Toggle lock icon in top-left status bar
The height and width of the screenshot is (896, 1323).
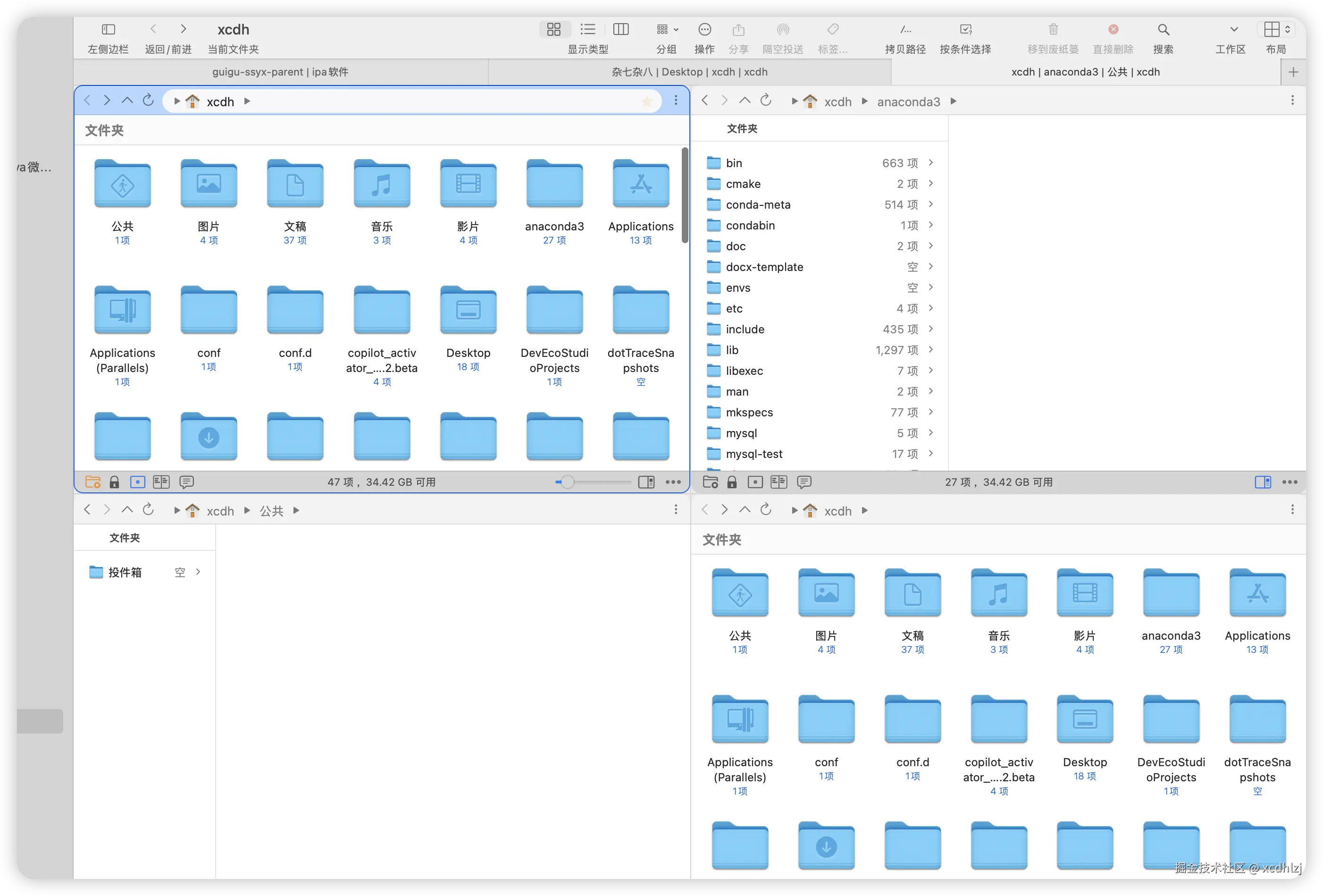pos(115,482)
